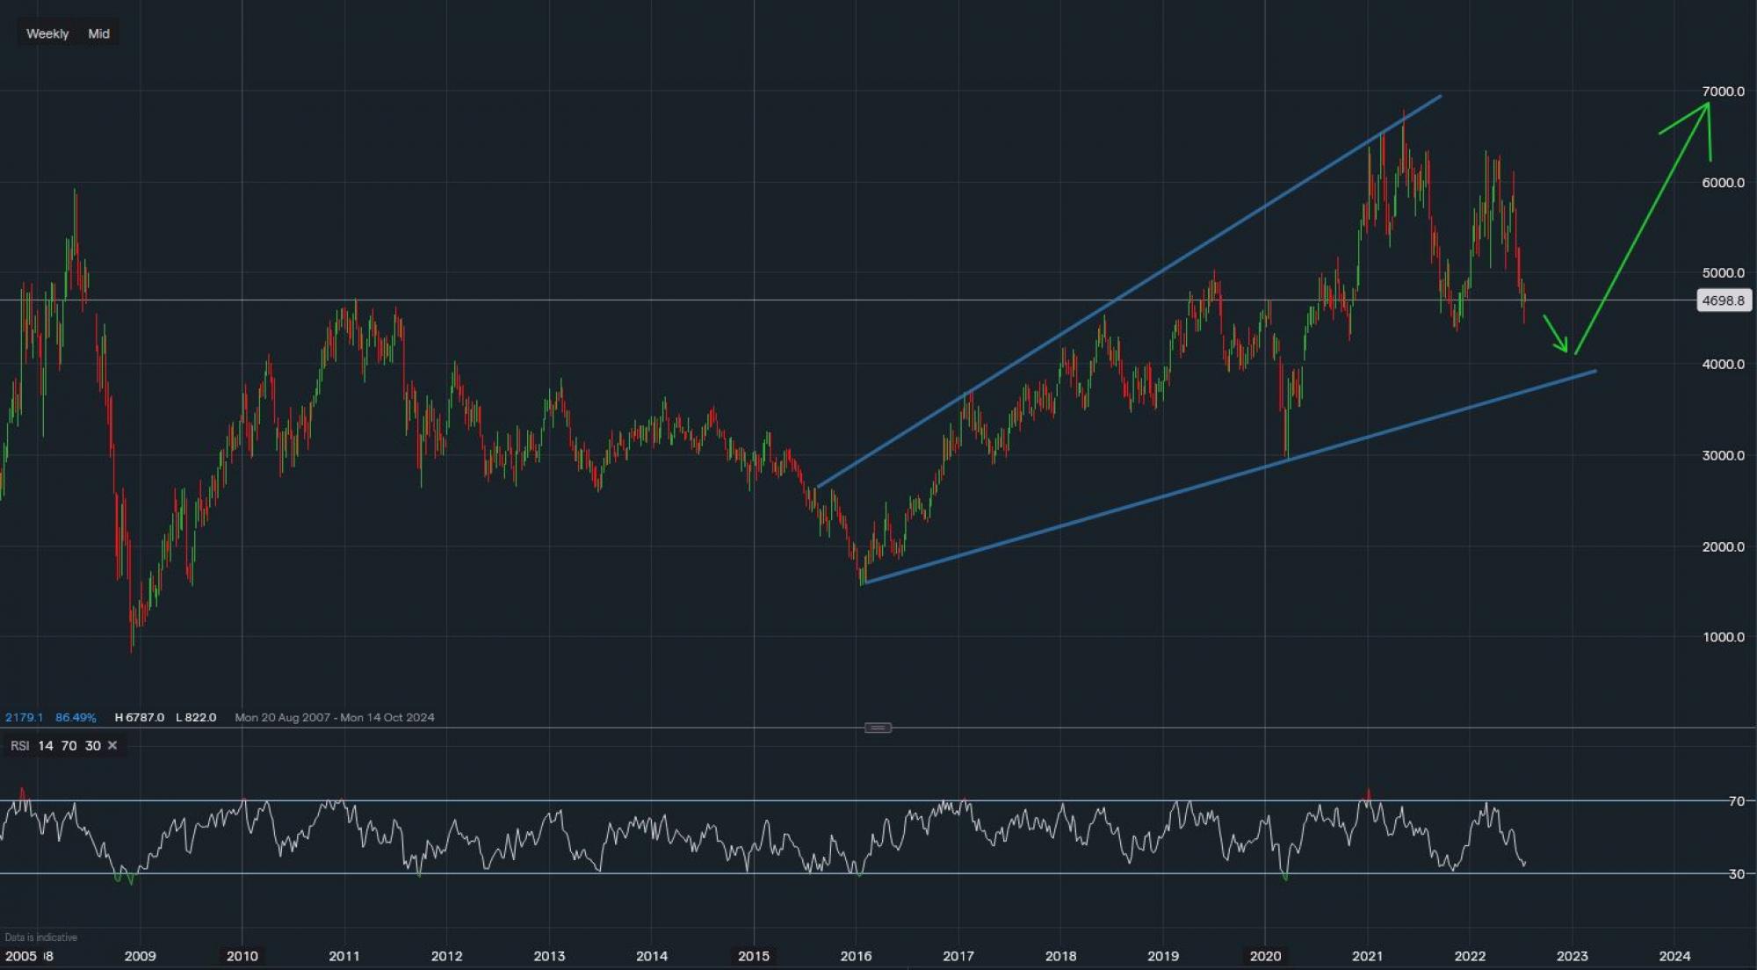Edit RSI oversold value 30
The image size is (1757, 970).
92,745
